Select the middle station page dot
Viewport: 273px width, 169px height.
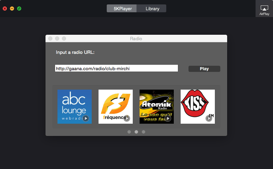136,132
